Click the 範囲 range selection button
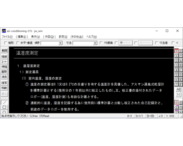 click(4, 50)
